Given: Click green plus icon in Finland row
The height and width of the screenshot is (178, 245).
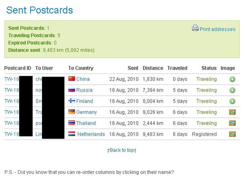Looking at the screenshot, I should coord(232,101).
